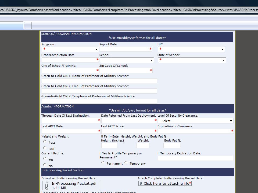Select the active browser tab

pyautogui.click(x=12, y=26)
